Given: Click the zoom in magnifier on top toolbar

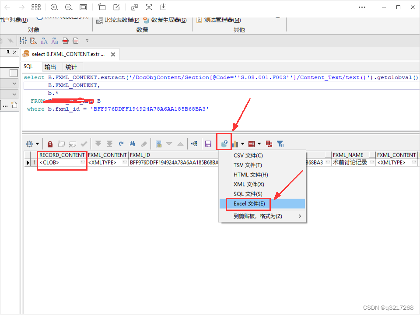Looking at the screenshot, I should [x=54, y=7].
